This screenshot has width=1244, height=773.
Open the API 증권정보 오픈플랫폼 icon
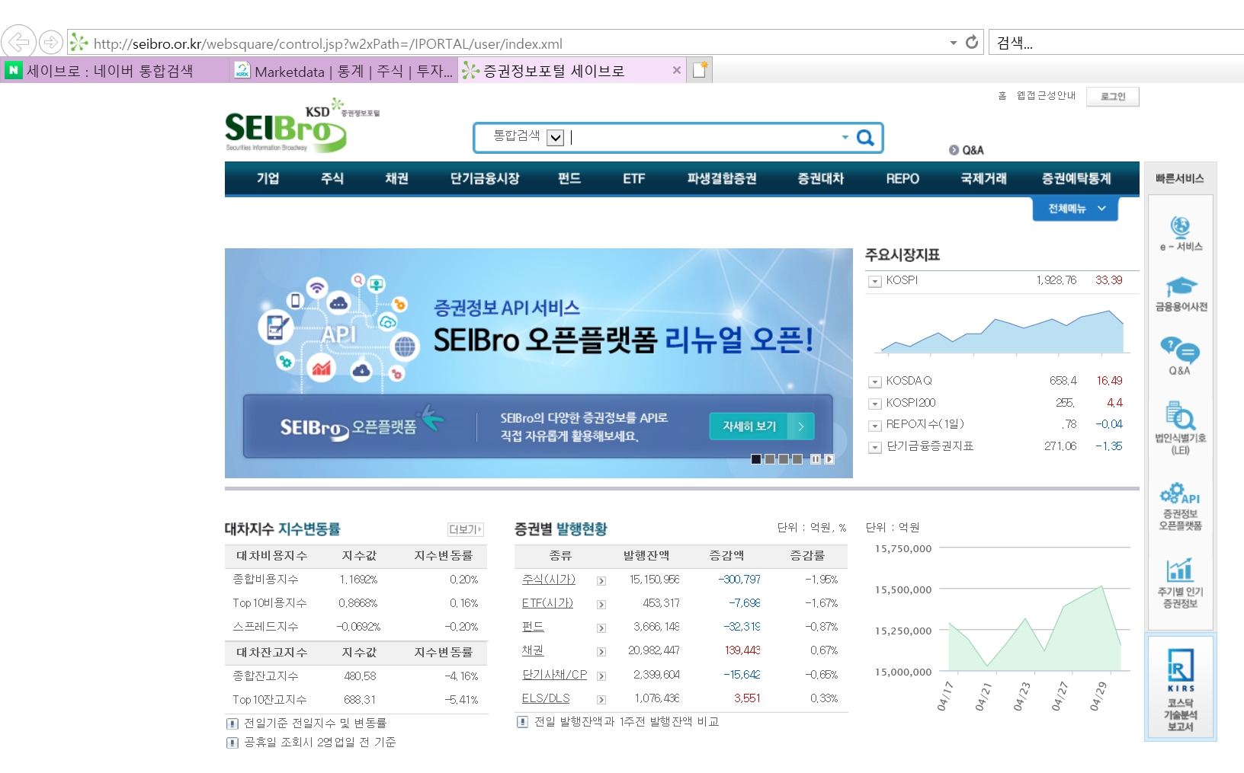(1180, 506)
